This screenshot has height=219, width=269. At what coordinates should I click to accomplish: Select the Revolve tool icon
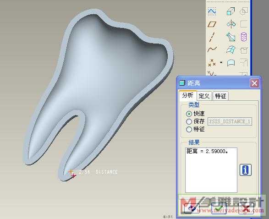(x=231, y=24)
